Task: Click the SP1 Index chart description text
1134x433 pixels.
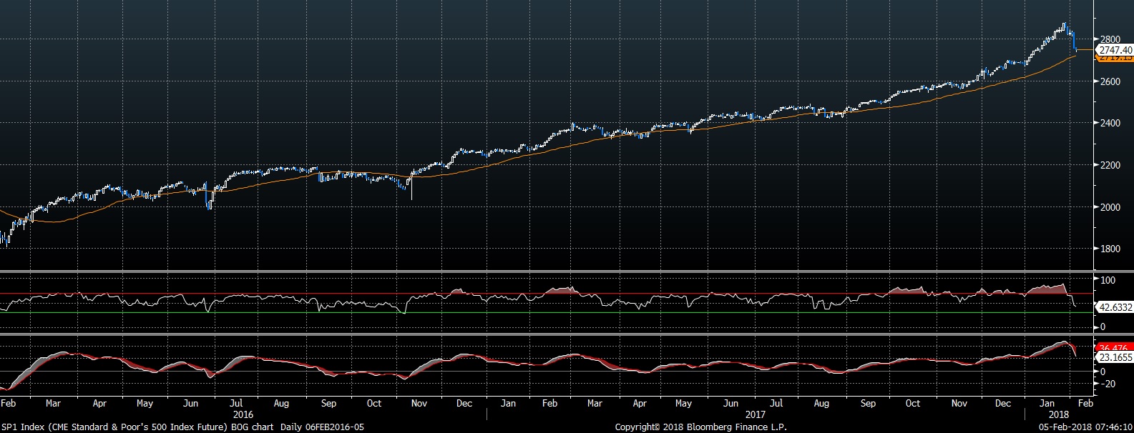Action: pyautogui.click(x=137, y=427)
